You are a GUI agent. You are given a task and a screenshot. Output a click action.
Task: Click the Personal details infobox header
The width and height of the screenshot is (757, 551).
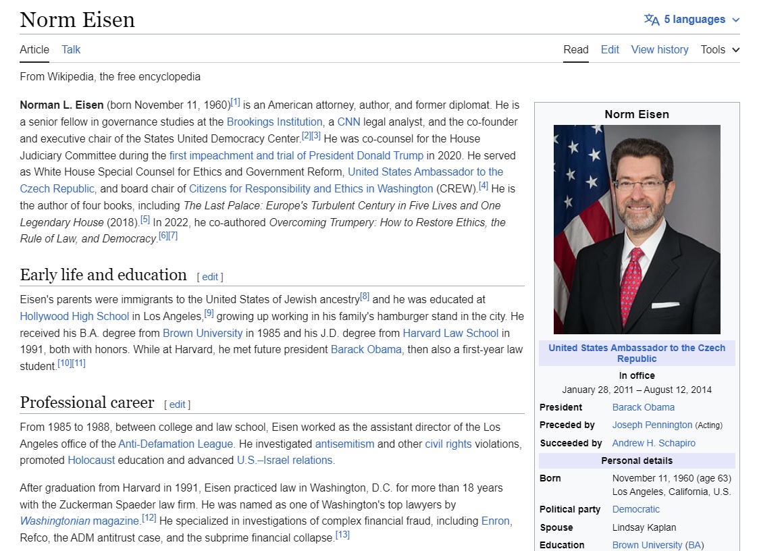637,461
